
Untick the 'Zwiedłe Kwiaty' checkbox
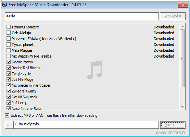pyautogui.click(x=9, y=91)
